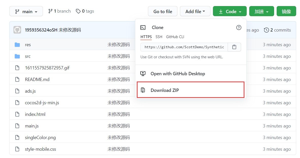Click 3 minutes ago in main.js row
The image size is (300, 158).
277,126
